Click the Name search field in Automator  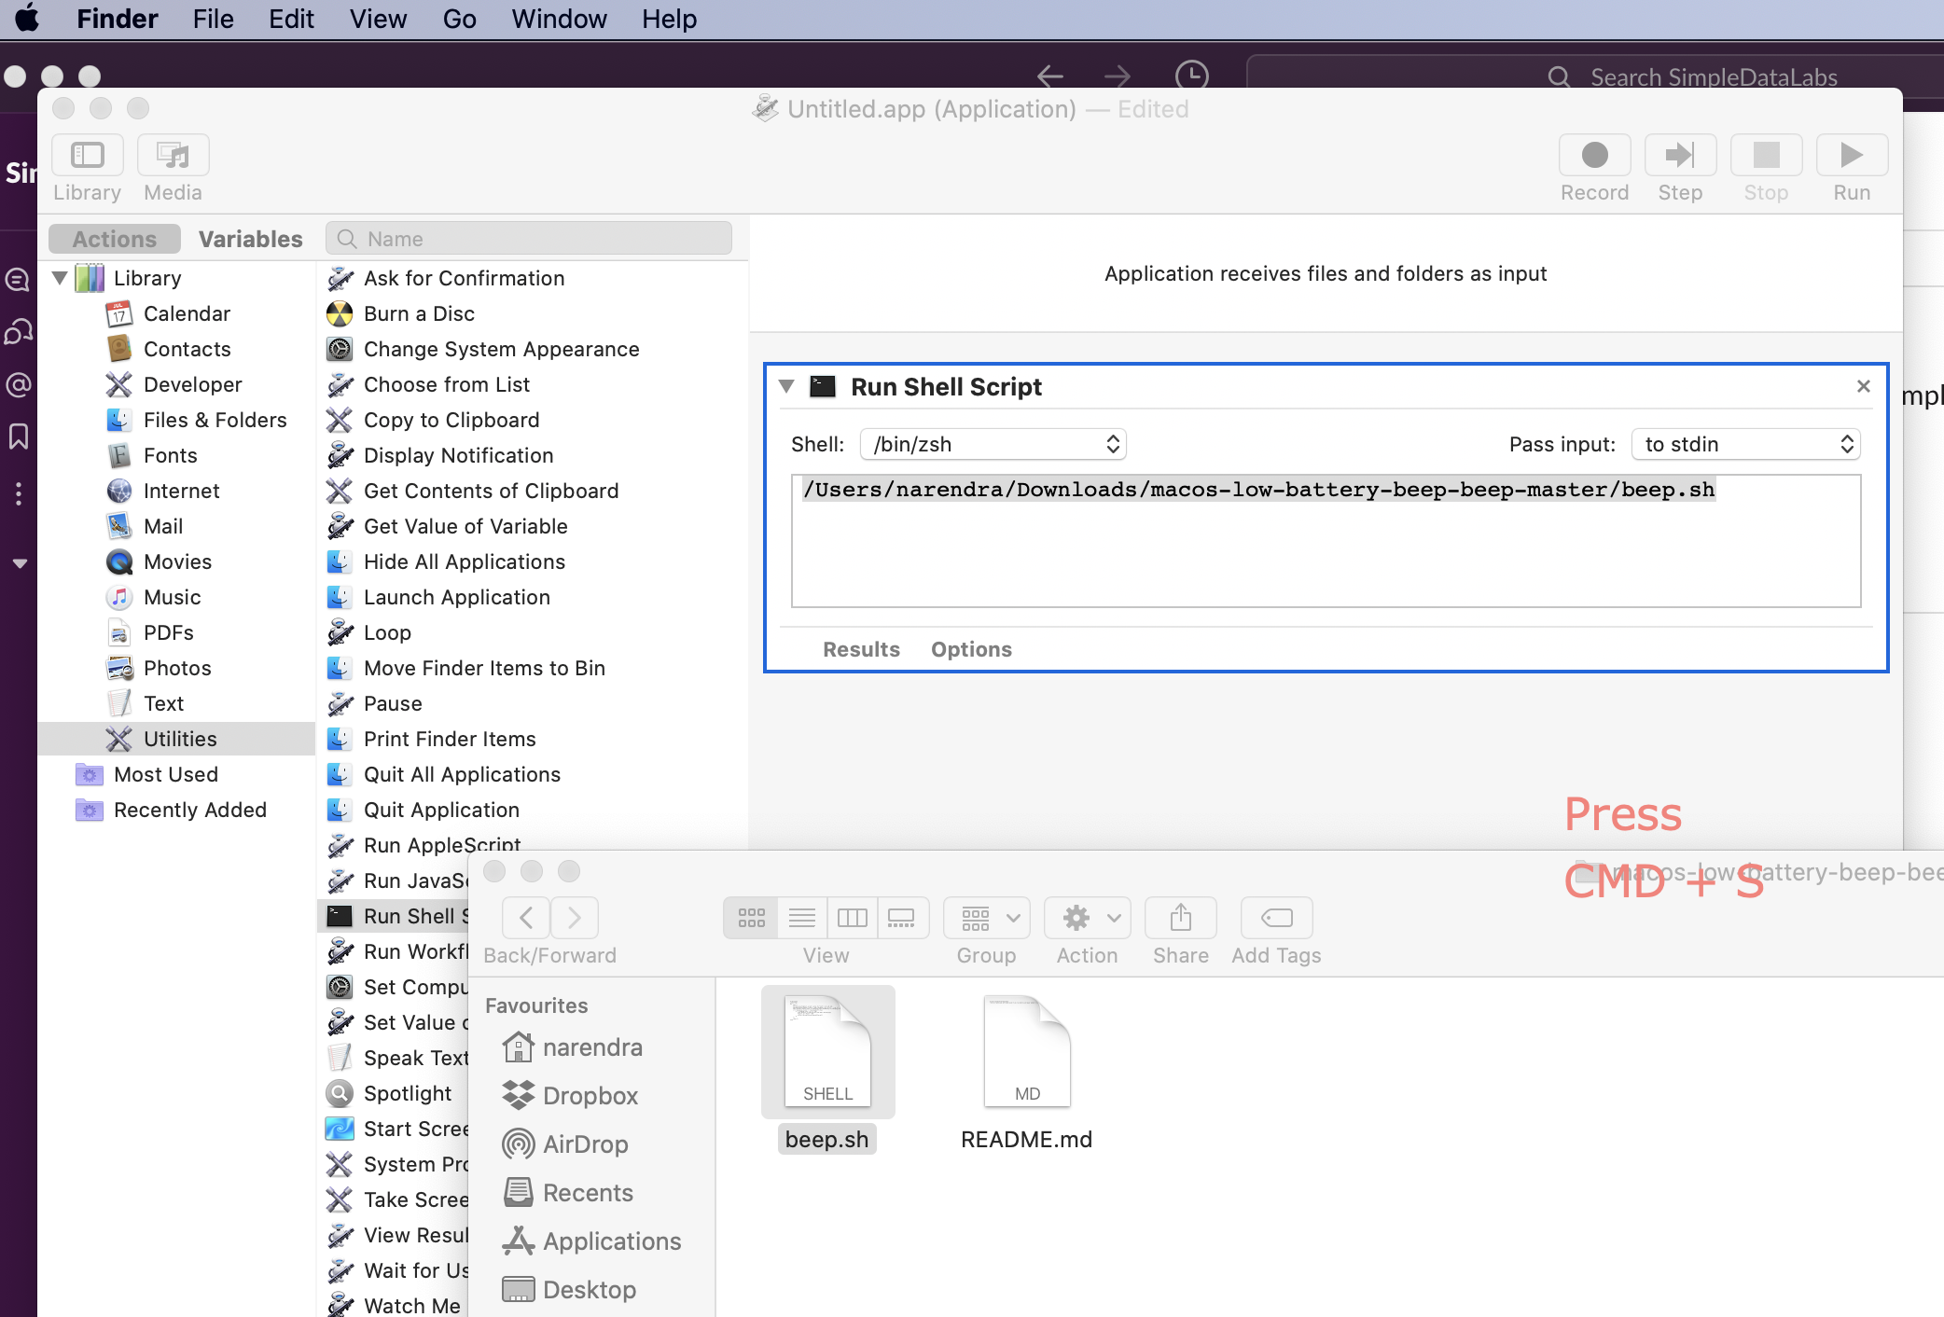coord(529,239)
